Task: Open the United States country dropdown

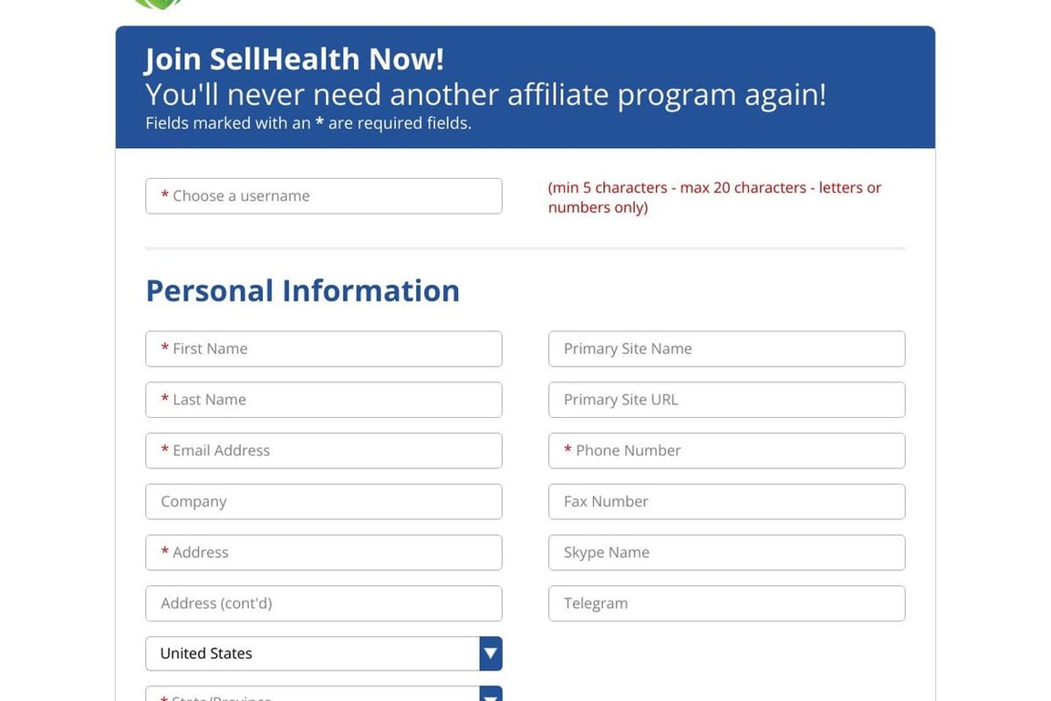Action: tap(312, 654)
